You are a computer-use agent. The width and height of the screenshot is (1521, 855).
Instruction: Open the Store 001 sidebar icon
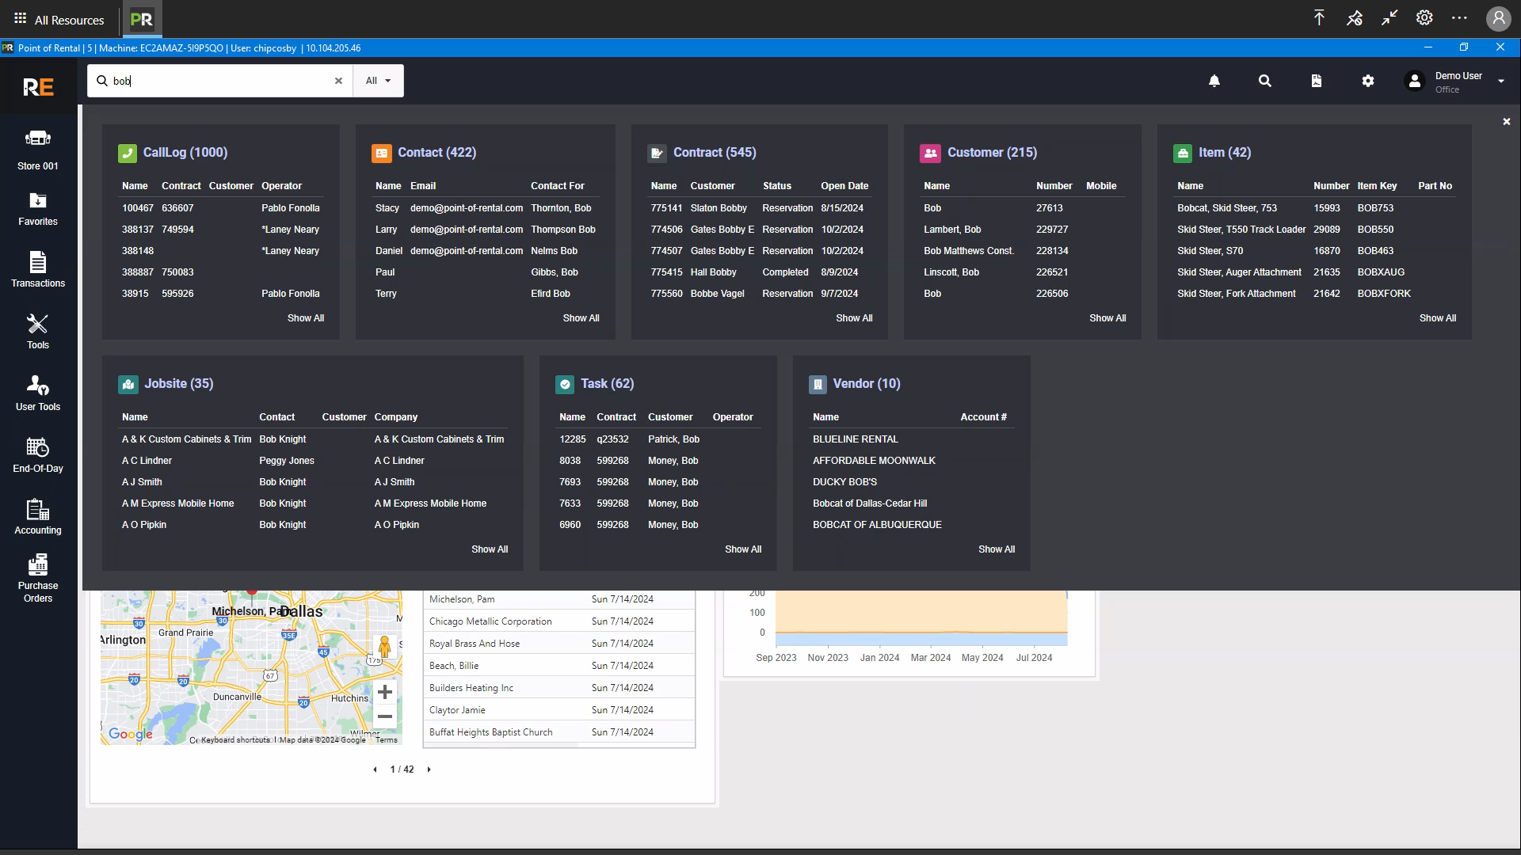(38, 150)
